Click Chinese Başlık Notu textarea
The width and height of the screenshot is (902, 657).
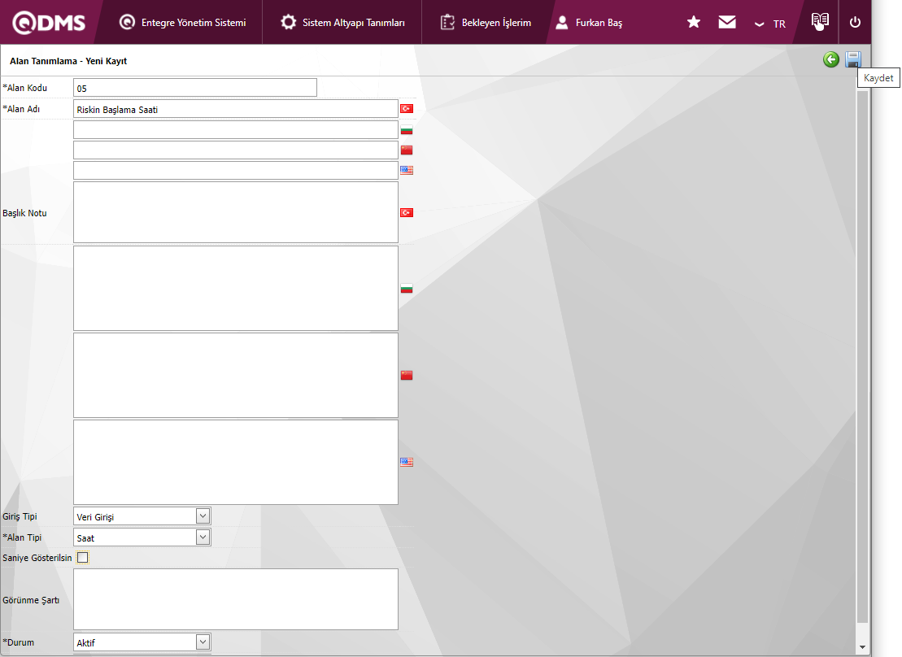click(236, 375)
